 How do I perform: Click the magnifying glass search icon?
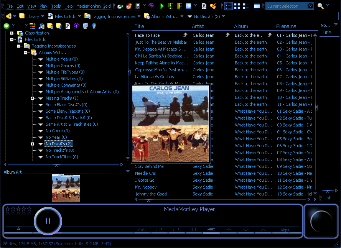point(320,6)
